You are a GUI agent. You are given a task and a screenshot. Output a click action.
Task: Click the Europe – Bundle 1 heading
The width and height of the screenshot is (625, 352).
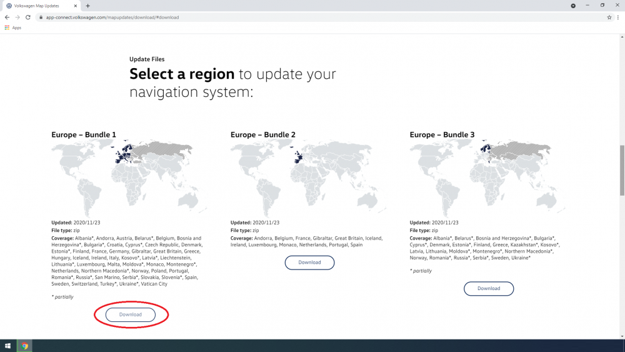(x=84, y=135)
